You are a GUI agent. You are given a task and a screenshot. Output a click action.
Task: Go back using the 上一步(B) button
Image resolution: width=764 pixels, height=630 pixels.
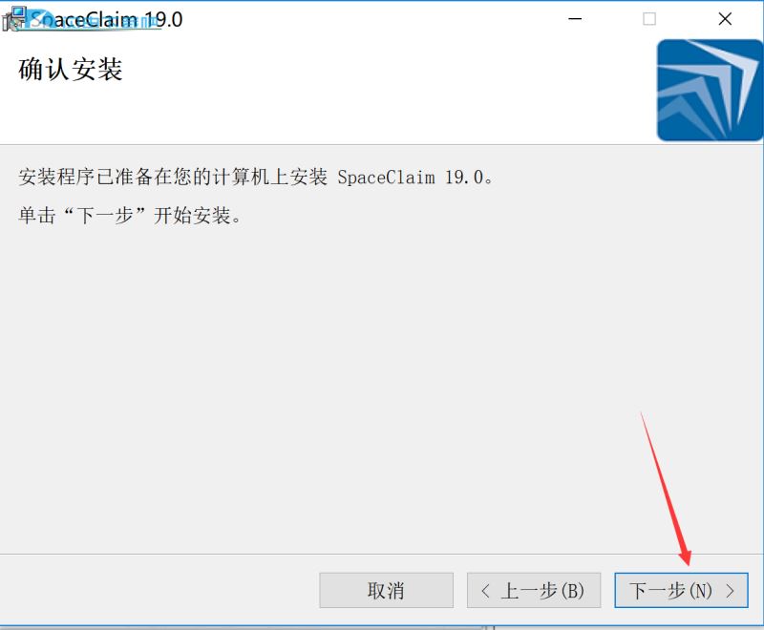pos(534,591)
